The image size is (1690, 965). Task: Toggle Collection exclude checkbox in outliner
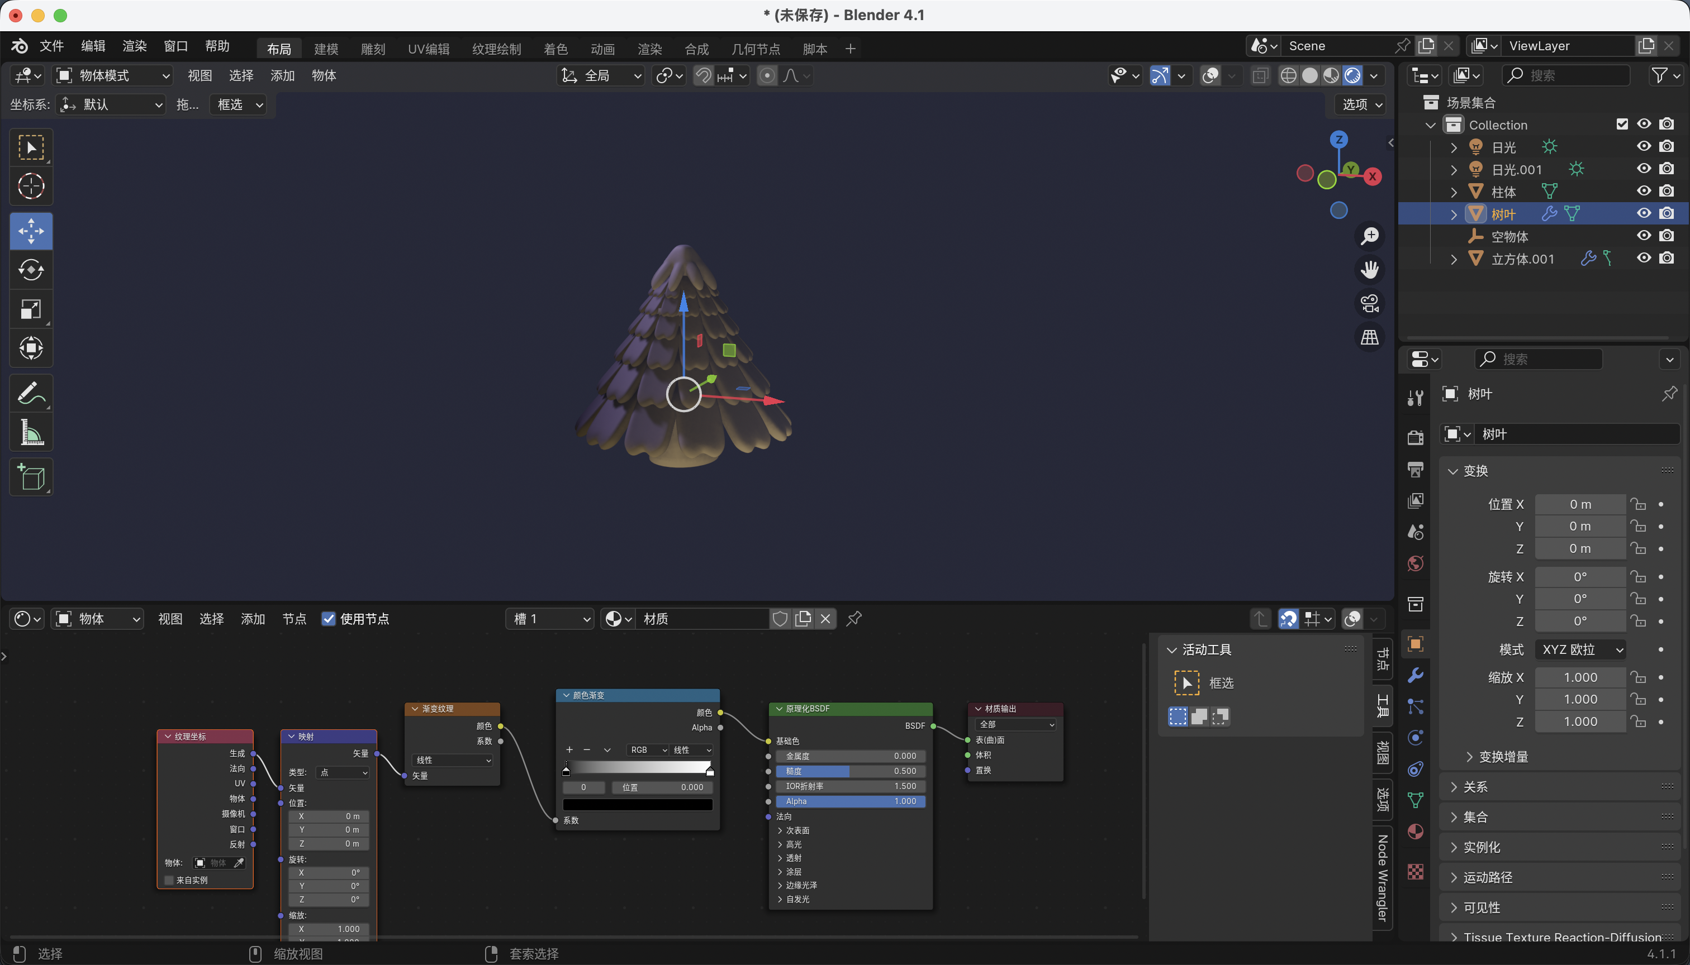pos(1622,124)
